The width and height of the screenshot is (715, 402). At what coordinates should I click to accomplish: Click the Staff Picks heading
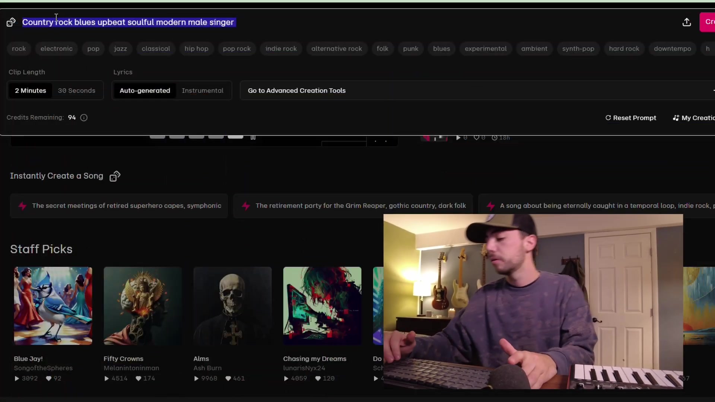coord(41,249)
